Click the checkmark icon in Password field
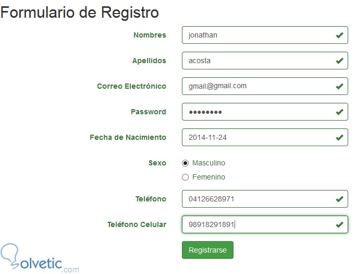Image resolution: width=356 pixels, height=274 pixels. click(x=339, y=112)
